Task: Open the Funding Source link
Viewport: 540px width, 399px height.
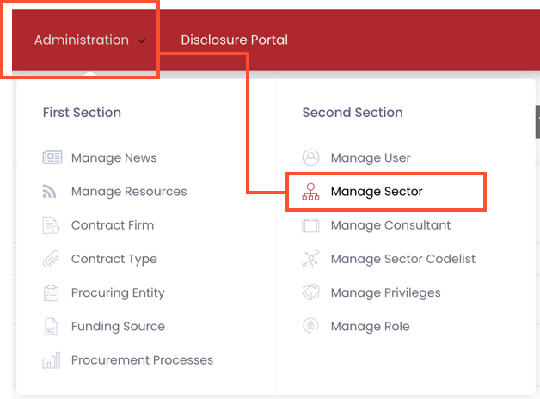Action: click(x=118, y=327)
